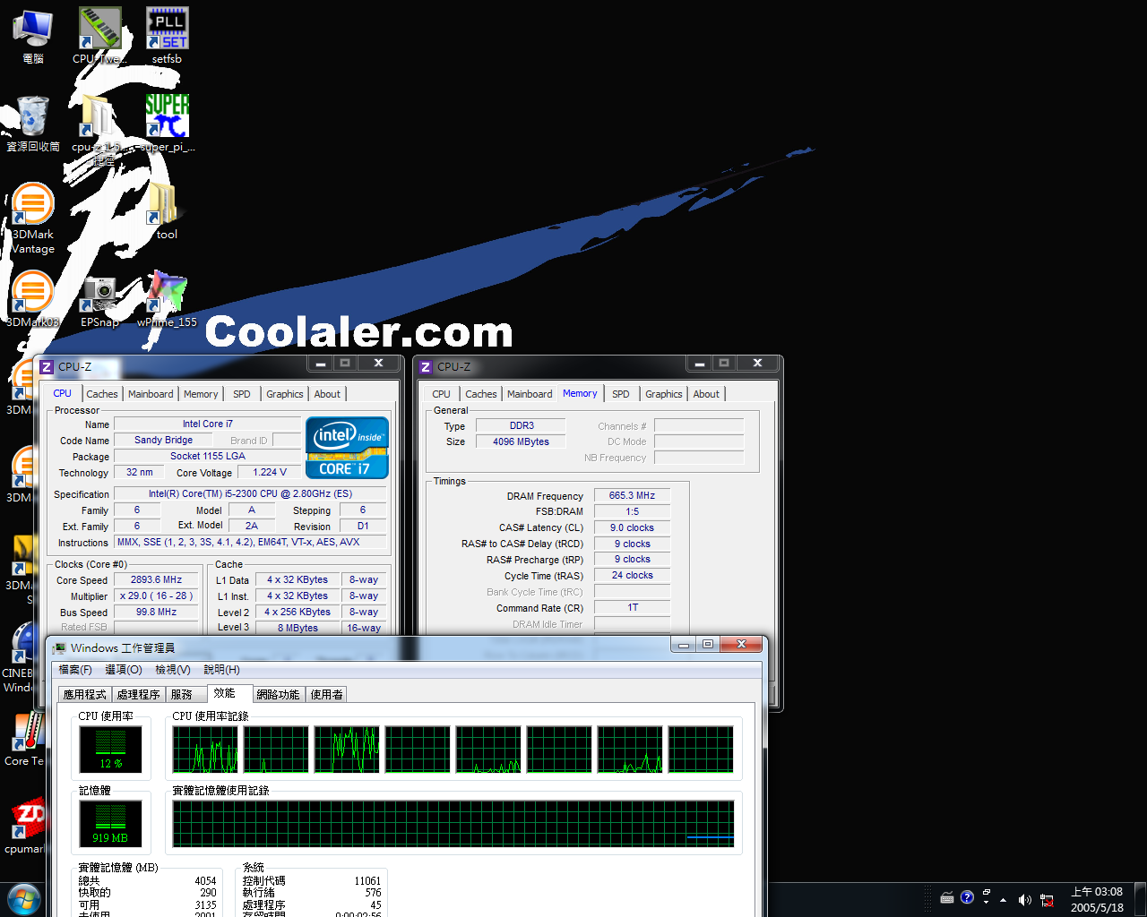Click the DRAM Frequency value 665.3 MHz
Image resolution: width=1147 pixels, height=917 pixels.
coord(633,495)
